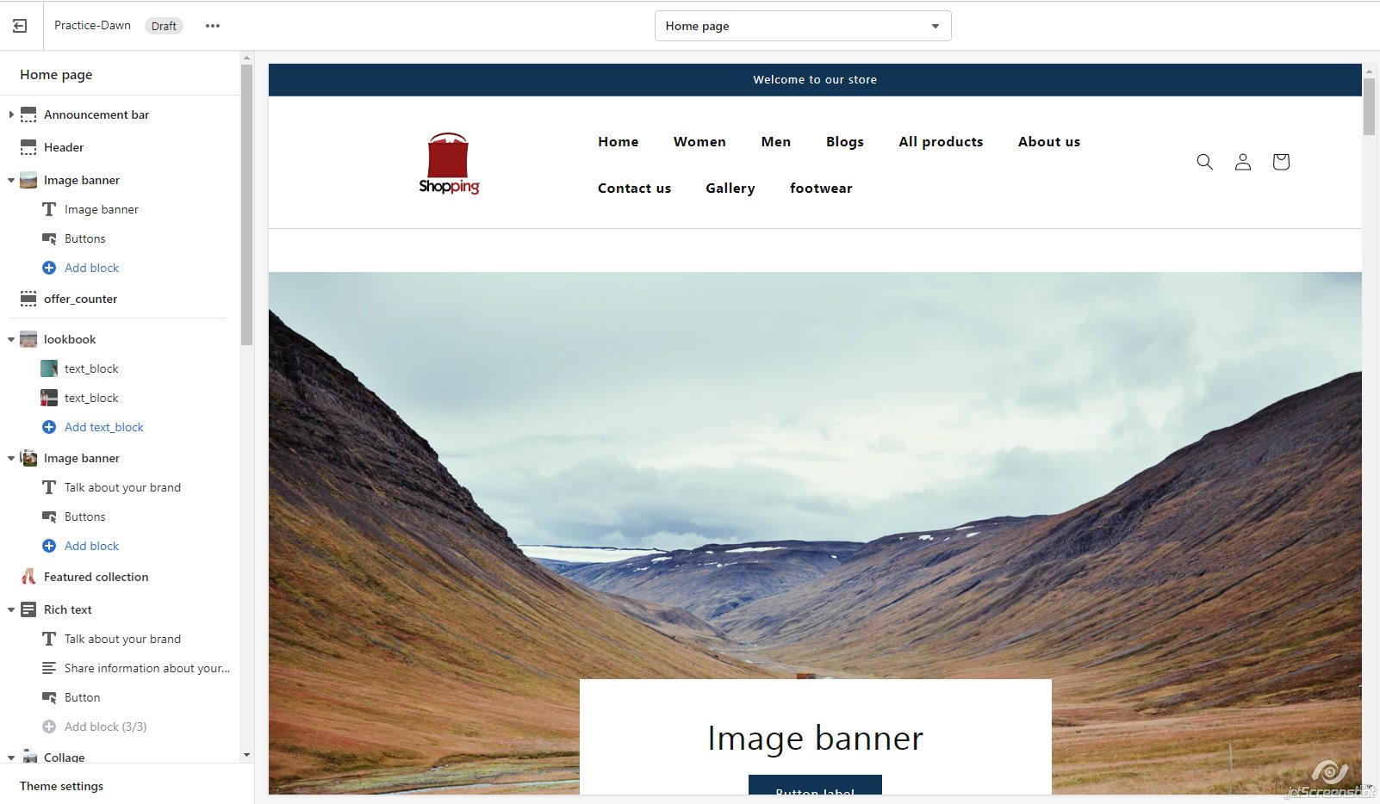The height and width of the screenshot is (804, 1380).
Task: Click the sidebar vertical scrollbar thumb
Action: click(246, 205)
